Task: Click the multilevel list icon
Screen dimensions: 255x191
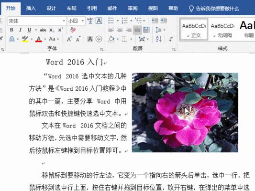Action: (138, 21)
